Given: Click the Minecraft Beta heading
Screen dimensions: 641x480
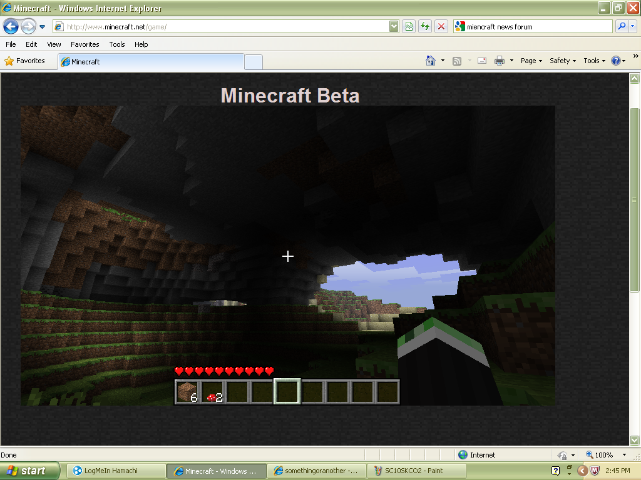Looking at the screenshot, I should click(290, 96).
